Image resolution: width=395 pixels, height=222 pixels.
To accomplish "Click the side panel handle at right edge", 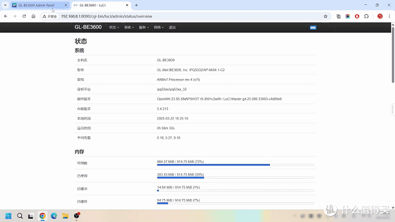I will 393,110.
